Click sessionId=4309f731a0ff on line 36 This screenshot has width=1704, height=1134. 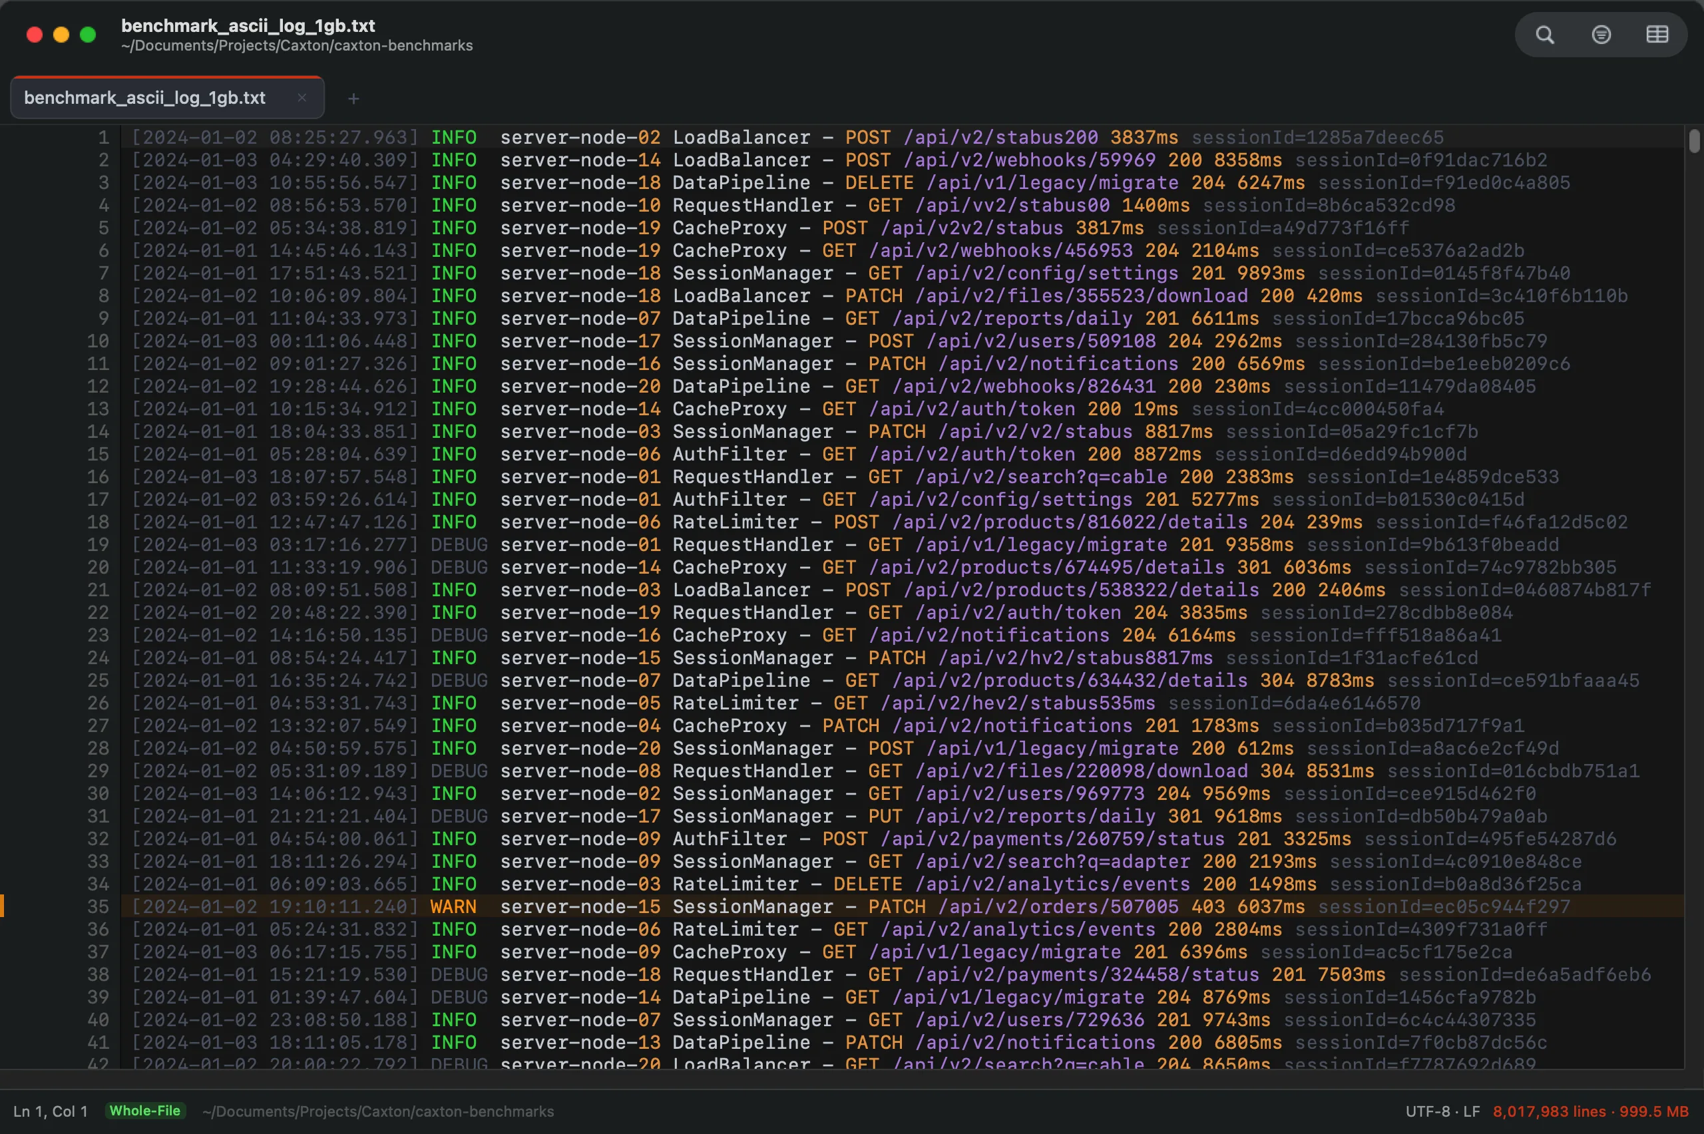pos(1421,929)
